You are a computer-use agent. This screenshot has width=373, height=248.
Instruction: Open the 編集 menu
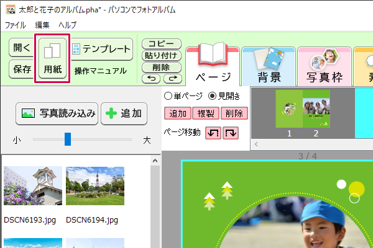(42, 25)
